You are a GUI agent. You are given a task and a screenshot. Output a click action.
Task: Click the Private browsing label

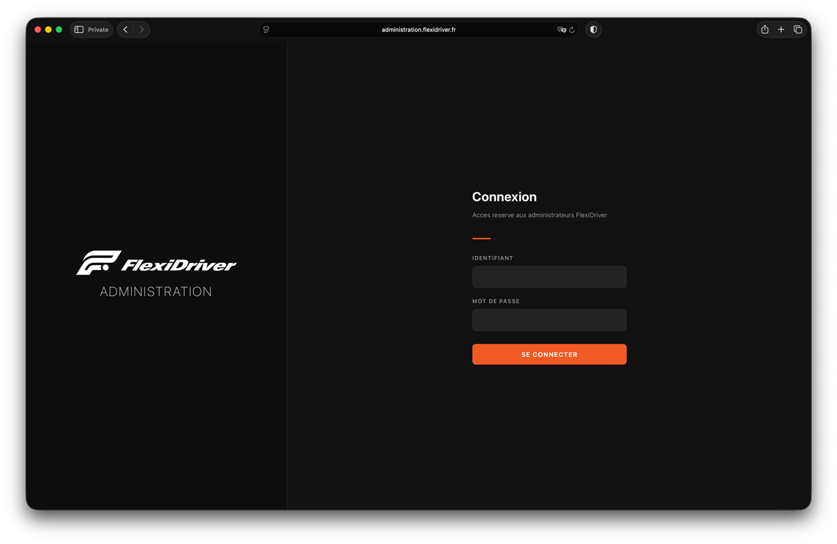pos(98,29)
